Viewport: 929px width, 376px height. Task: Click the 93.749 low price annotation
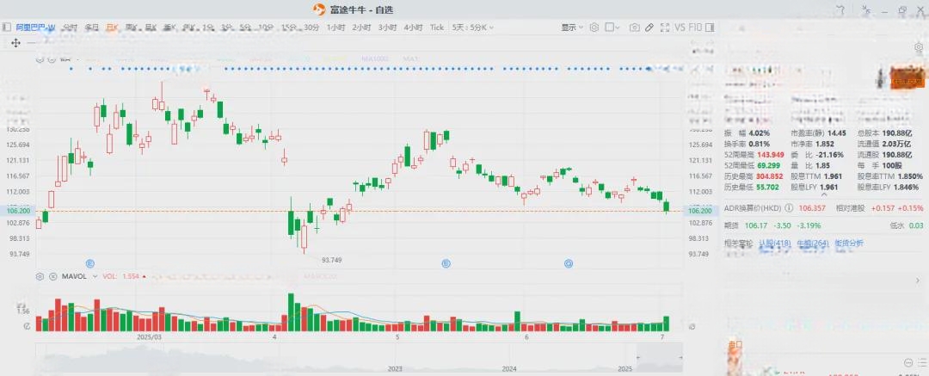(332, 261)
